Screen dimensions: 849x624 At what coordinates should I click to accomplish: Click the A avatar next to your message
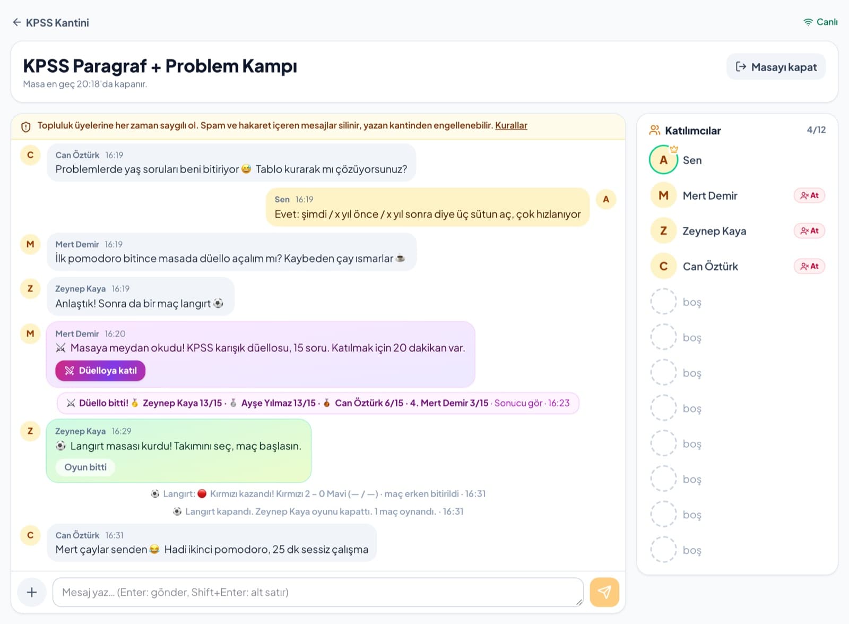click(x=606, y=199)
